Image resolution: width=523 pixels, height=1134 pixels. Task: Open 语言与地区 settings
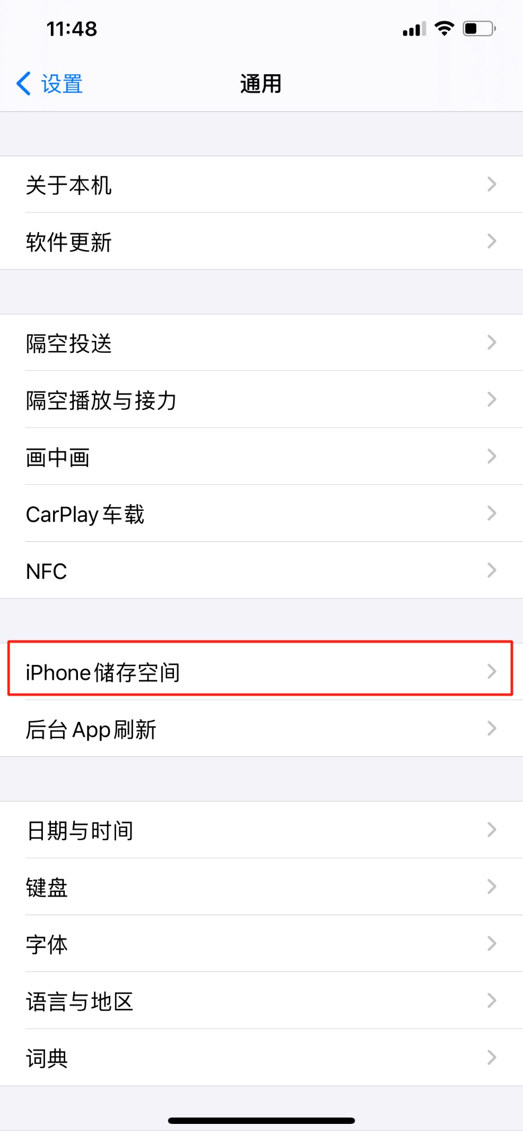click(x=261, y=1001)
